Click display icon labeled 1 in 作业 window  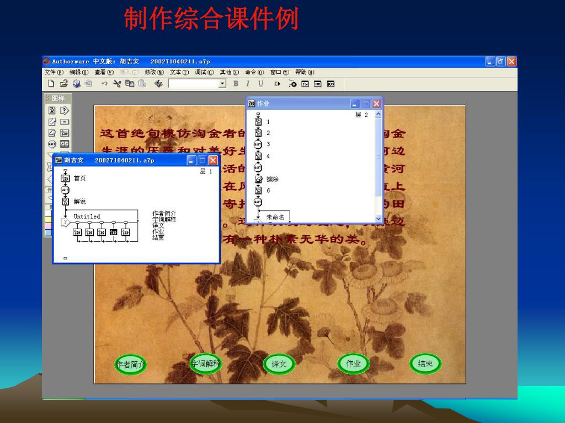point(258,122)
